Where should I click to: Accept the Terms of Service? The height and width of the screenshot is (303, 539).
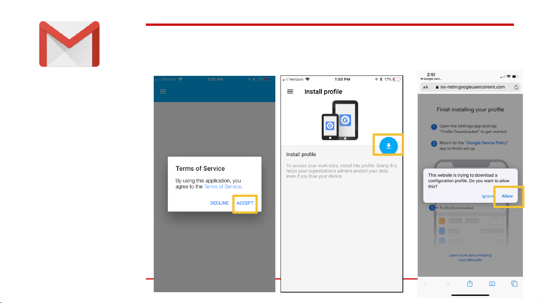pyautogui.click(x=245, y=203)
